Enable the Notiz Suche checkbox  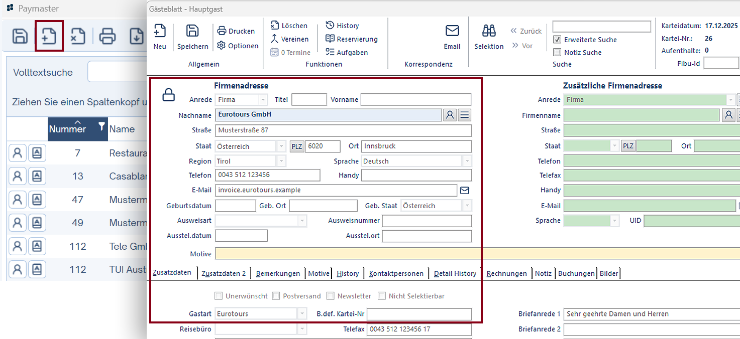pos(557,53)
